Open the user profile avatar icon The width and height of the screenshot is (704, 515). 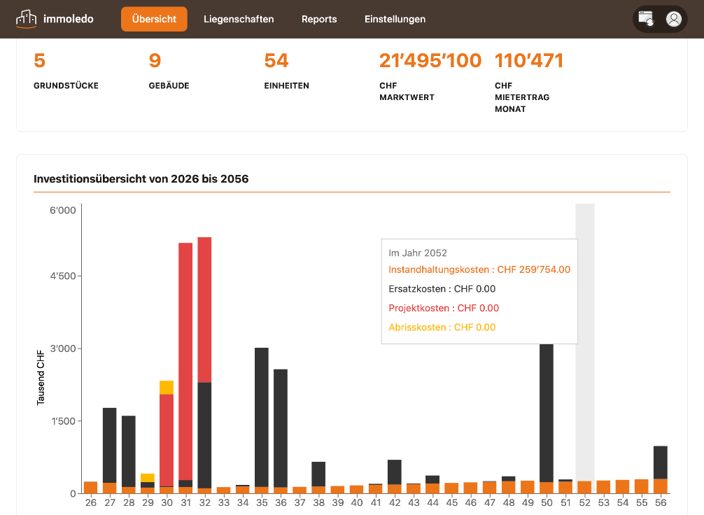coord(673,19)
